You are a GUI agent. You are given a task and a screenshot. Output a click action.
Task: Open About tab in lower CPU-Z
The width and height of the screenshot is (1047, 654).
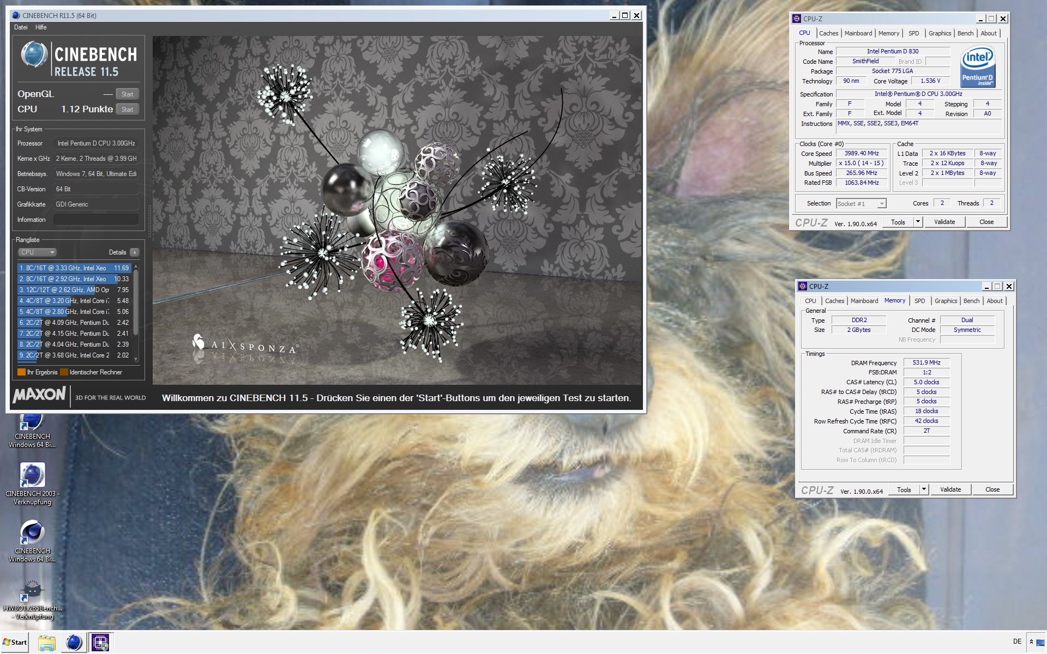994,301
